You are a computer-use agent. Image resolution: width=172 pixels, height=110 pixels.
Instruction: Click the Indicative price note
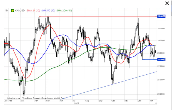click(x=14, y=98)
